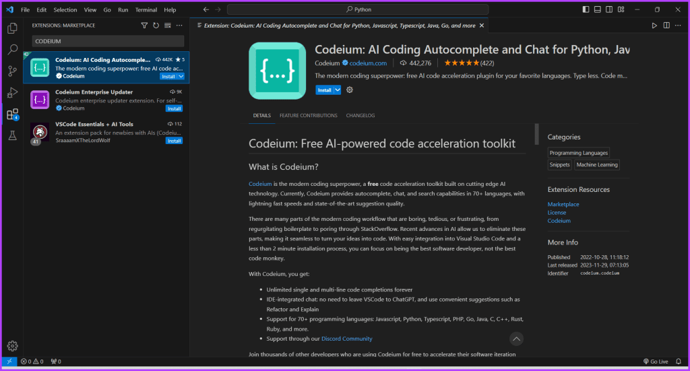The image size is (690, 371).
Task: Open the extension settings gear beside Install
Action: coord(350,90)
